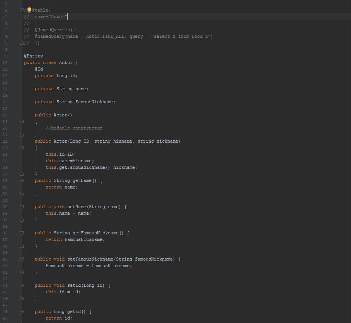Click fold end marker on line 46
The width and height of the screenshot is (351, 323).
22,298
